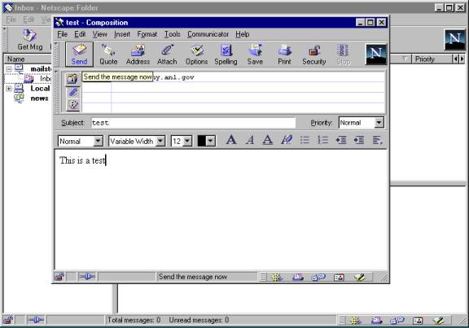Screen dimensions: 469x328
Task: Open the Communicator menu
Action: [x=208, y=34]
